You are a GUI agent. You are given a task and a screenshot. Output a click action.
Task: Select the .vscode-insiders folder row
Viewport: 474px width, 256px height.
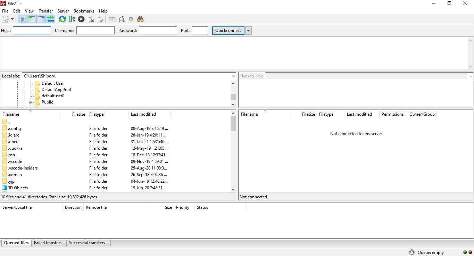click(x=115, y=168)
